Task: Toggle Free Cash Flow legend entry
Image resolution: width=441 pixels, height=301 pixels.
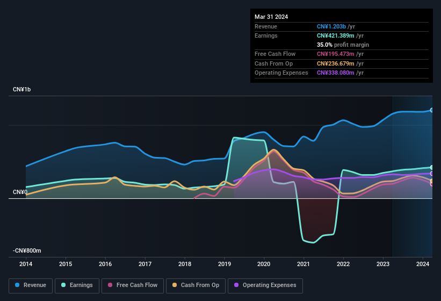Action: click(x=133, y=285)
